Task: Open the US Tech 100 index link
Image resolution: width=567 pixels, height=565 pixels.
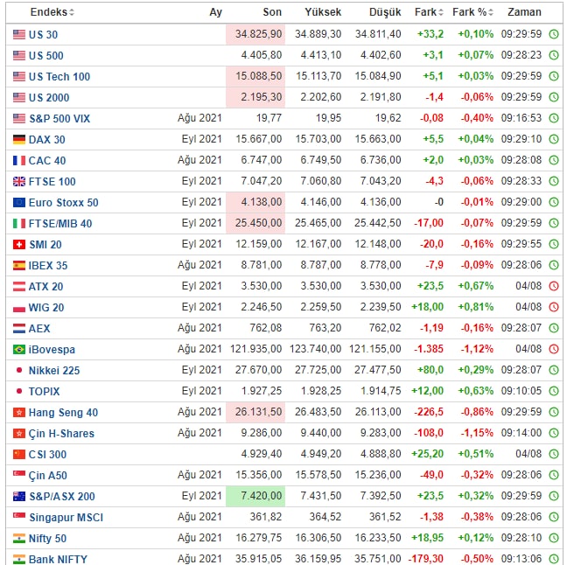Action: [x=59, y=76]
